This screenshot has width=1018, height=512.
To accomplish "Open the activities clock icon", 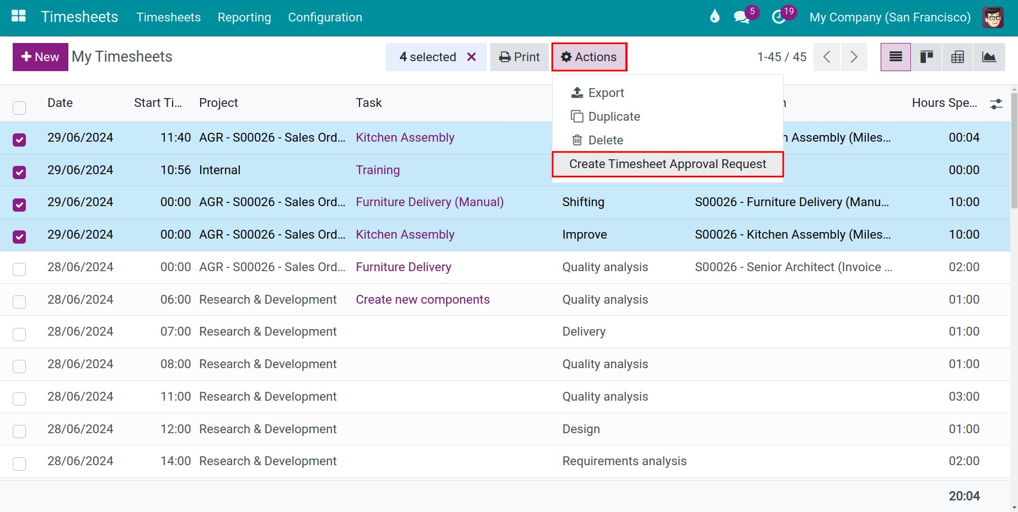I will [x=779, y=17].
